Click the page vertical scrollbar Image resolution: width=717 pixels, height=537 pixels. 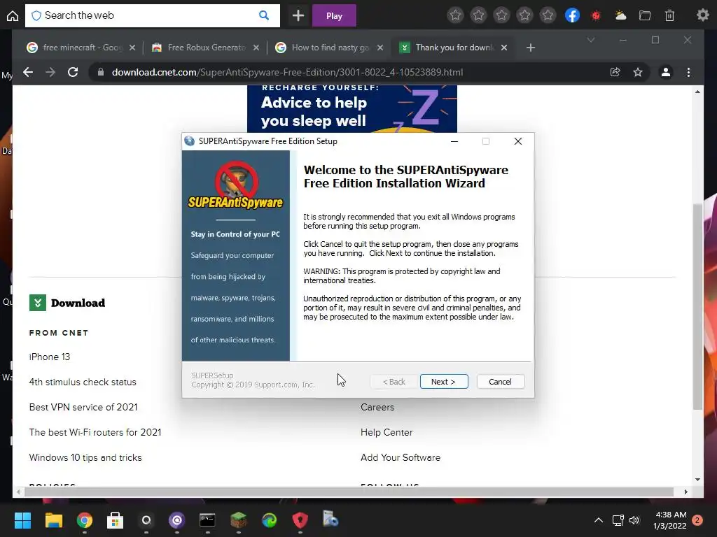click(x=697, y=306)
